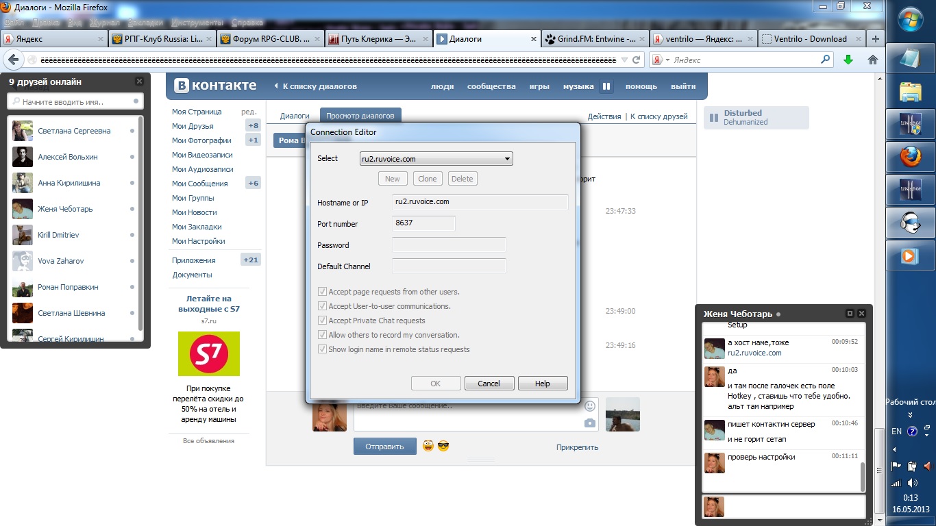
Task: Click Action Center flag tray icon
Action: (896, 466)
